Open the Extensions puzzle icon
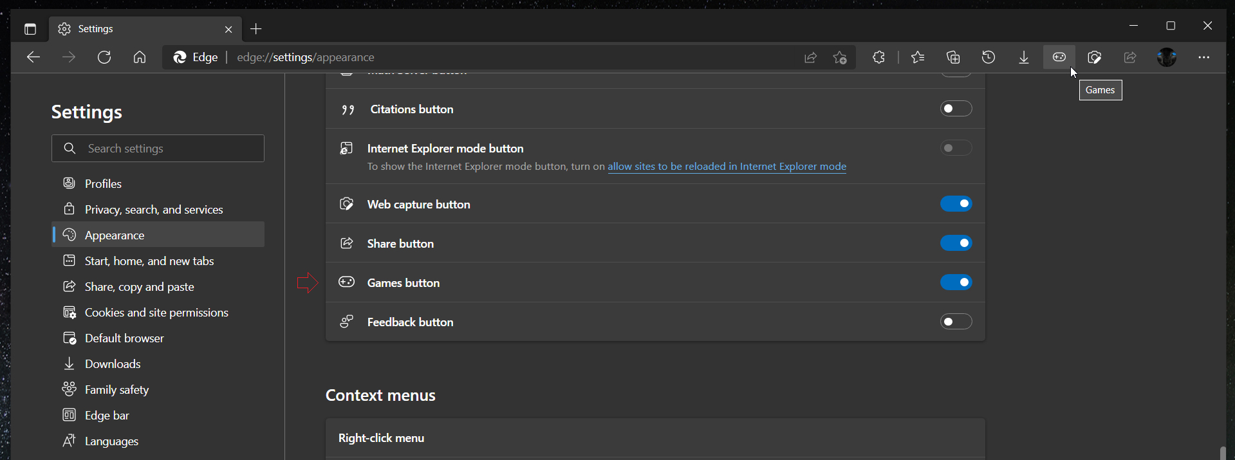Viewport: 1235px width, 460px height. coord(878,57)
